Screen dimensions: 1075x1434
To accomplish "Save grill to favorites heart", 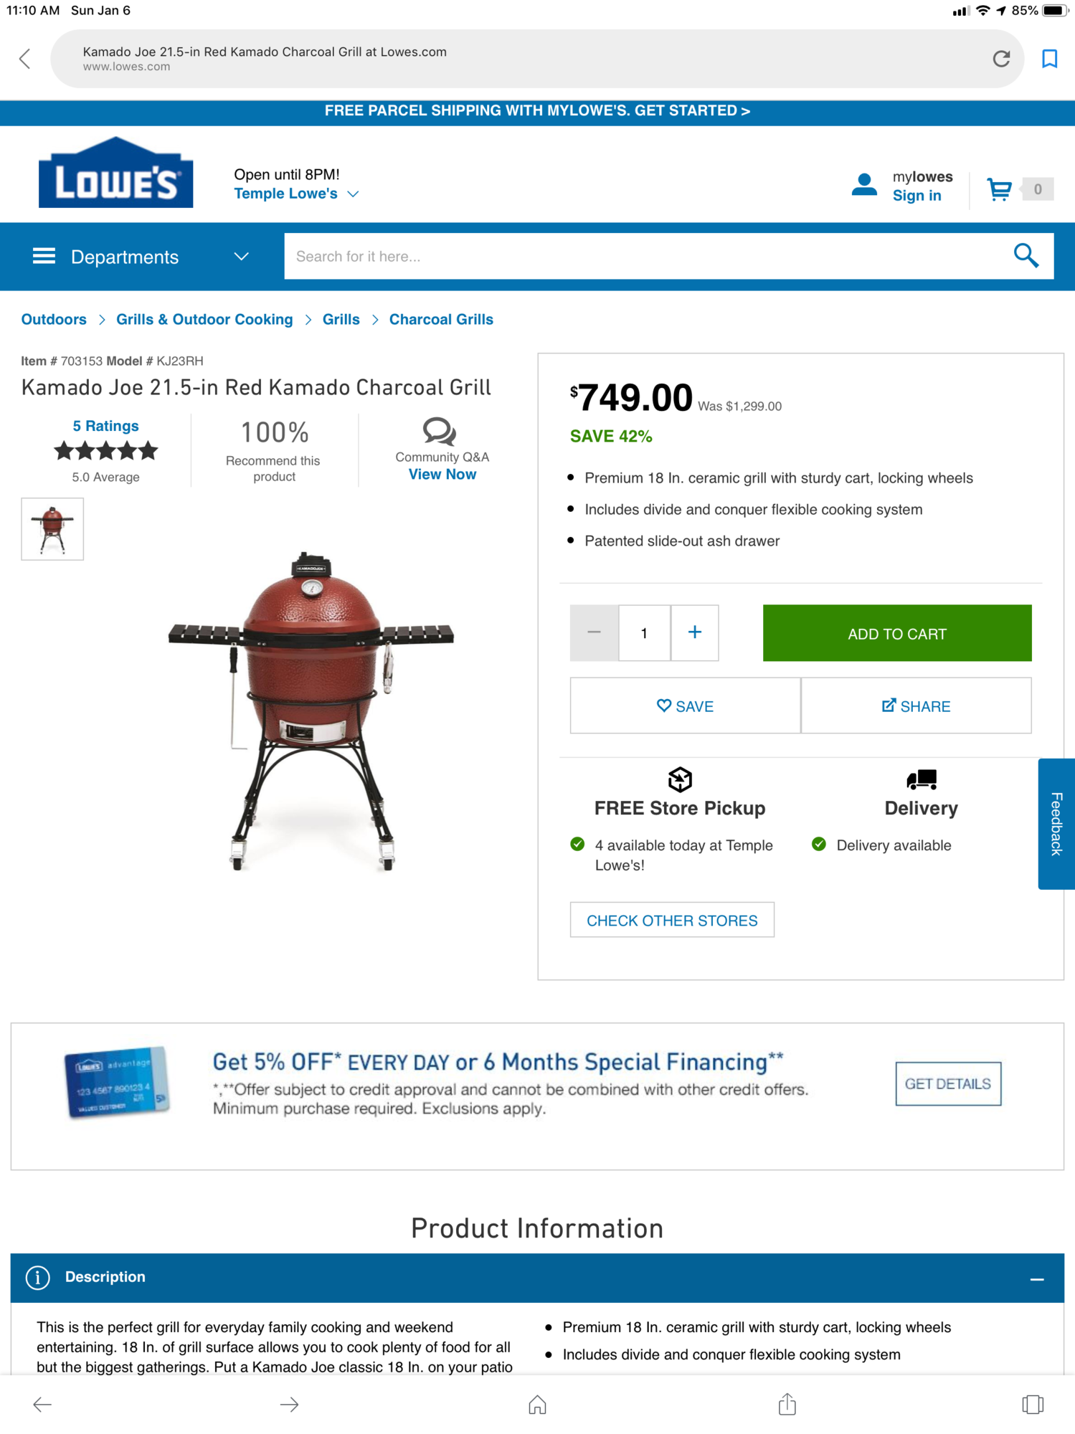I will coord(685,706).
